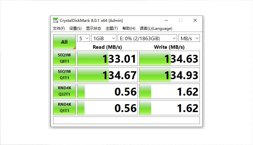The image size is (253, 145).
Task: Minimize the CrystalDiskMark window
Action: (x=166, y=20)
